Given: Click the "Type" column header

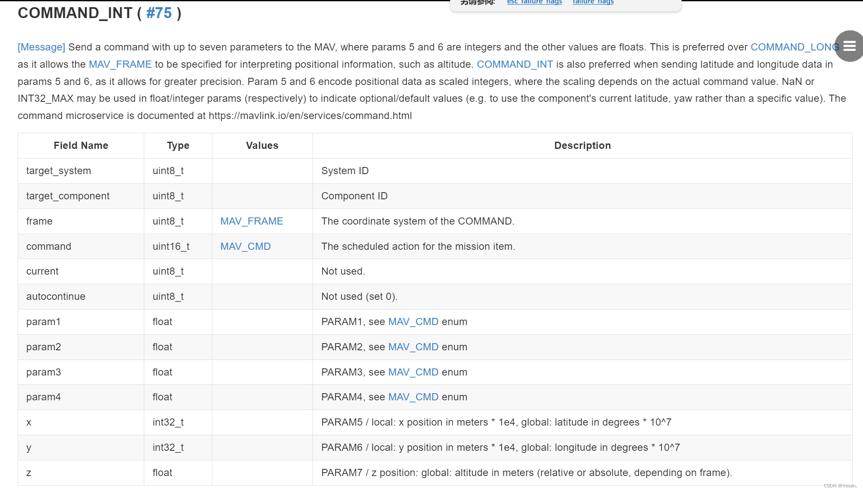Looking at the screenshot, I should point(177,145).
